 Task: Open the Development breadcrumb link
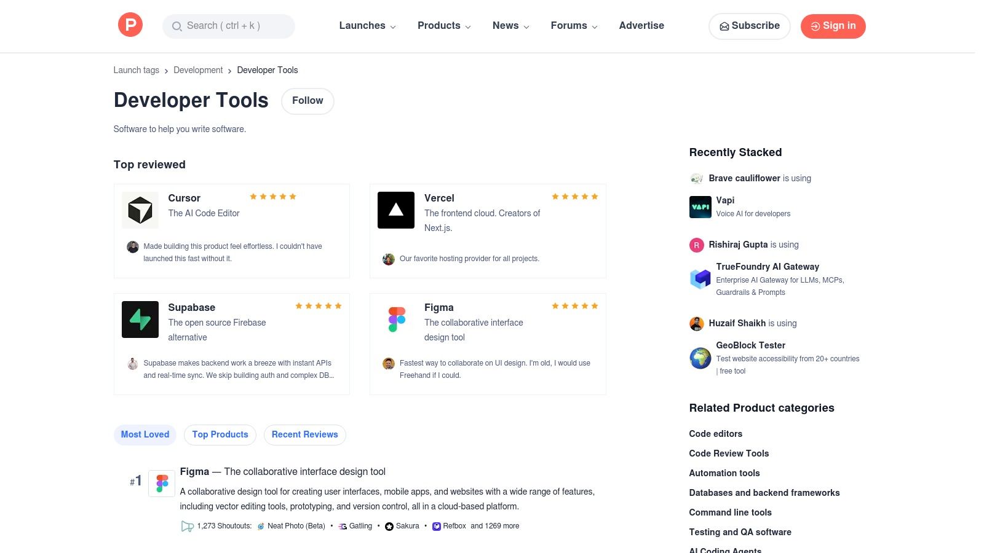(x=198, y=70)
